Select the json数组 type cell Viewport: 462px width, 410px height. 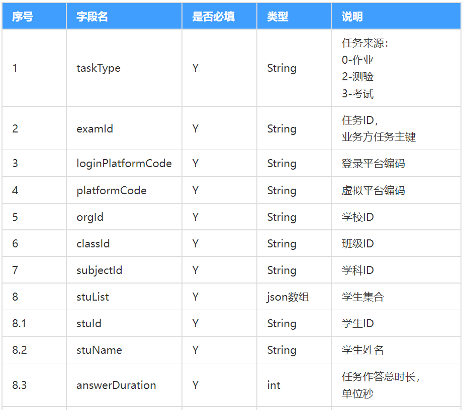point(294,297)
